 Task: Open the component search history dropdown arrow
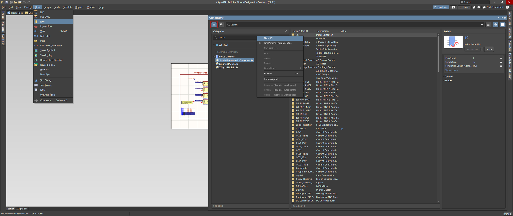pyautogui.click(x=482, y=25)
